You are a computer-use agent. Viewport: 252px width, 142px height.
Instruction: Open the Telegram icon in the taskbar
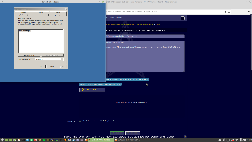click(x=27, y=140)
